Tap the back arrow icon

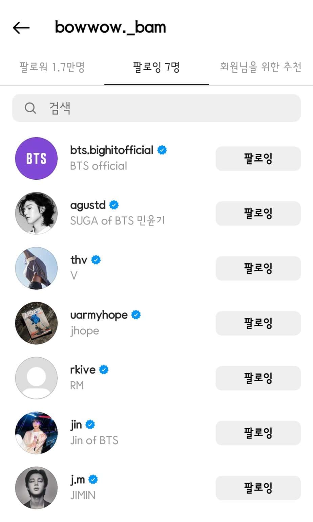21,28
